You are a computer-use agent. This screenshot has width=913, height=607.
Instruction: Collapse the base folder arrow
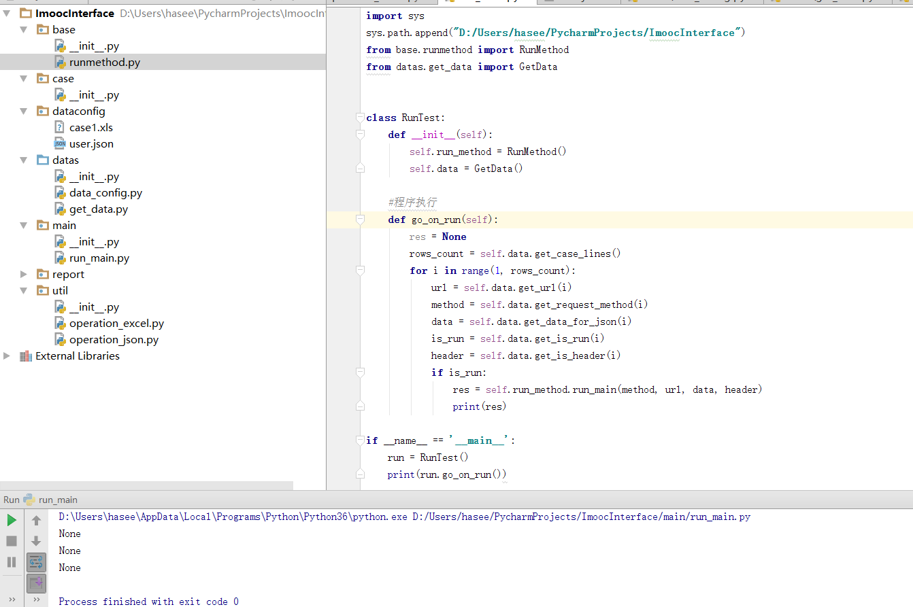[24, 30]
